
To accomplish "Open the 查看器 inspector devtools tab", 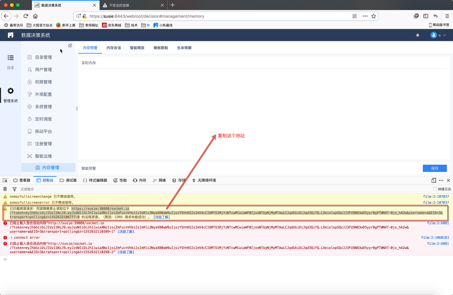I will click(22, 180).
